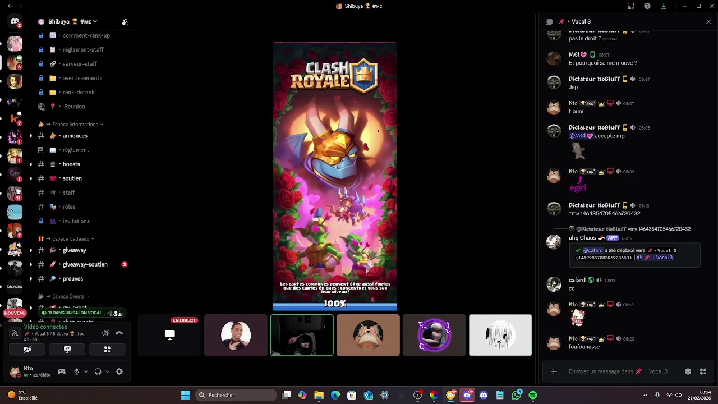Open the emoji picker in chat box
This screenshot has width=718, height=404.
tap(688, 371)
